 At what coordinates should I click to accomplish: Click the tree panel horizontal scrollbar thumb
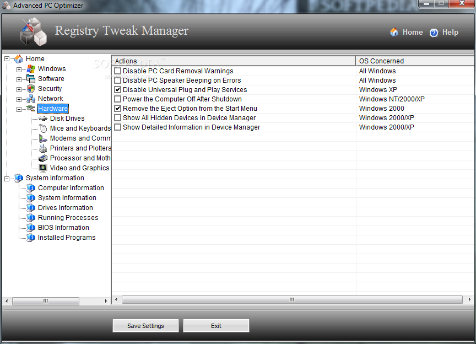pyautogui.click(x=46, y=301)
